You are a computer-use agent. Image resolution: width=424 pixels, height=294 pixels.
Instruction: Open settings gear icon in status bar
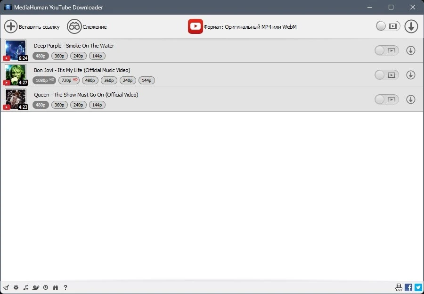coord(16,287)
